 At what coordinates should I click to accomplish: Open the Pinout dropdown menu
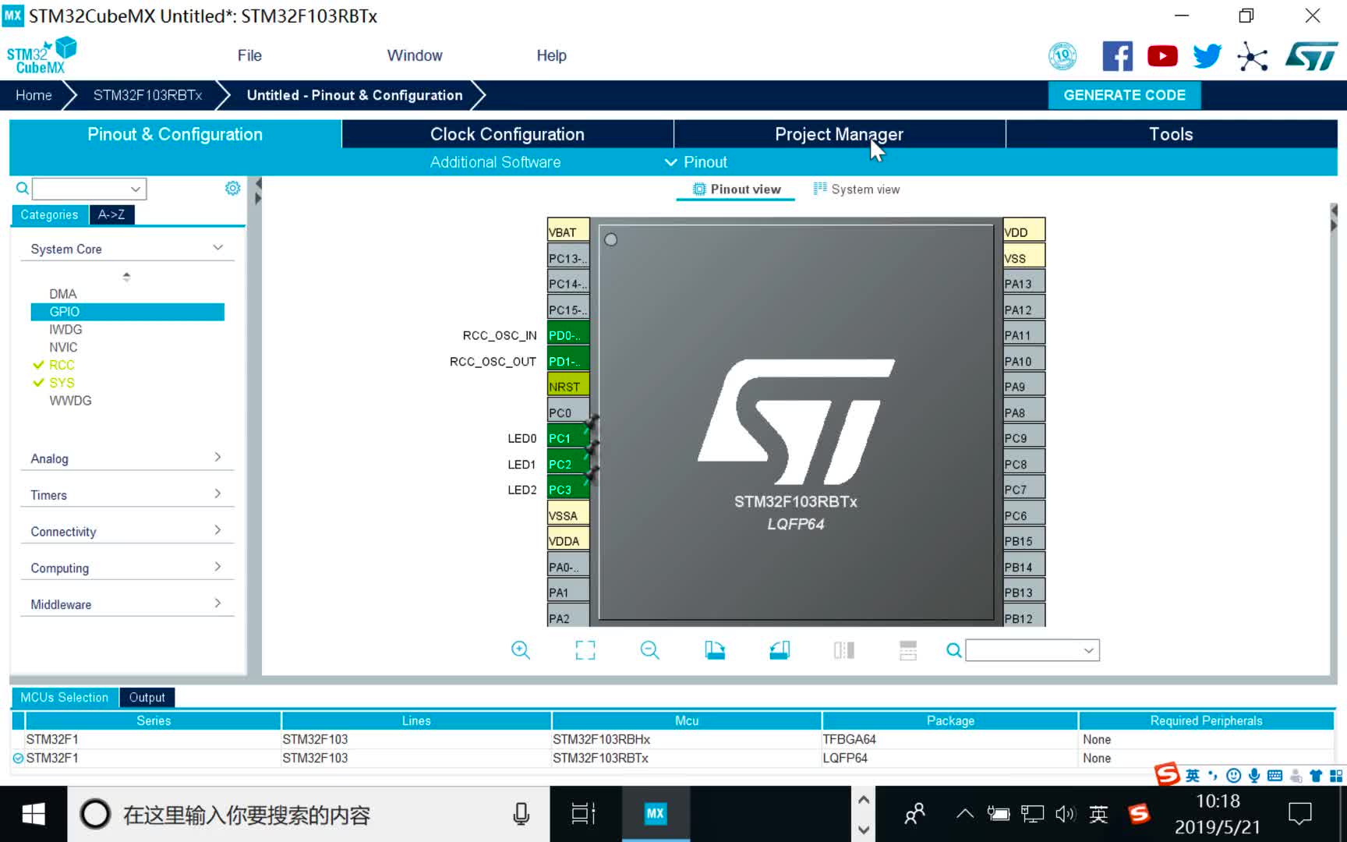pos(696,162)
